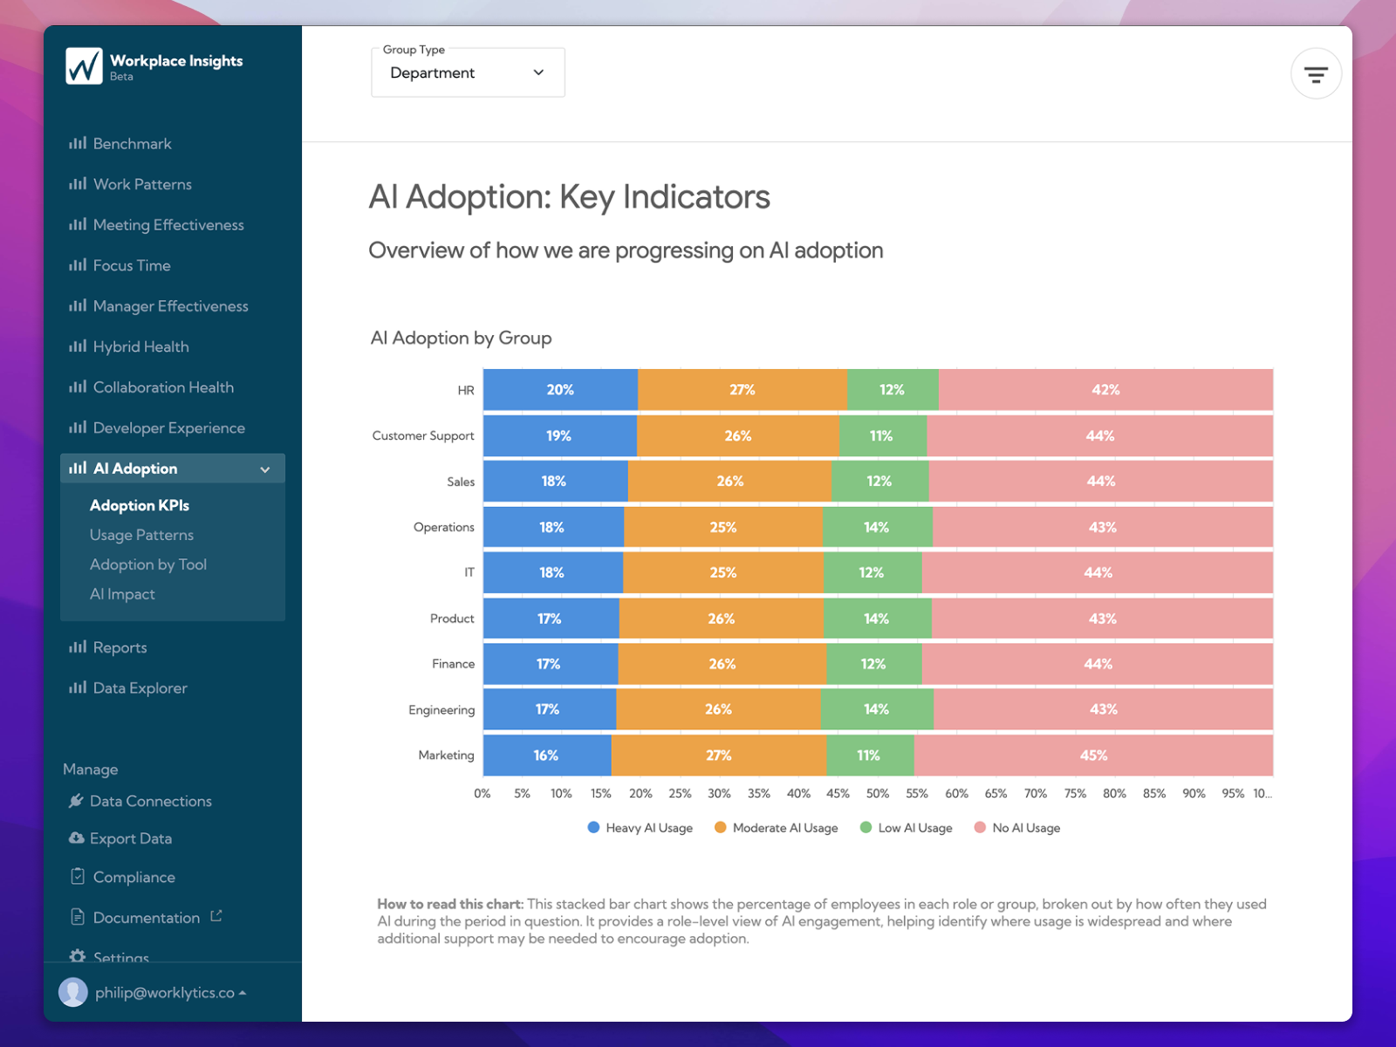Click the Low AI Usage green swatch
The height and width of the screenshot is (1047, 1396).
click(x=866, y=828)
